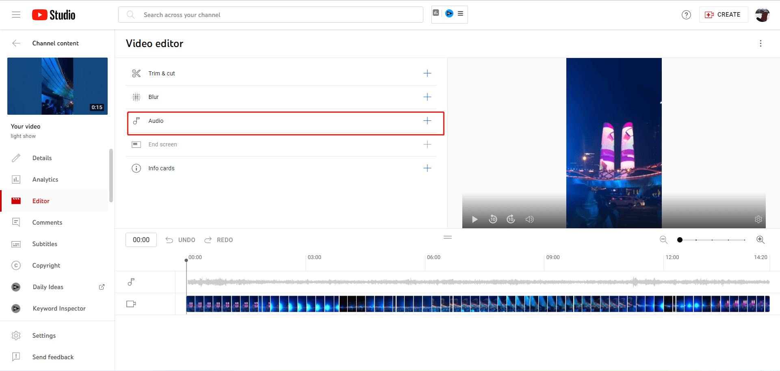Click the 12:00 timeline marker
The height and width of the screenshot is (371, 780).
672,257
